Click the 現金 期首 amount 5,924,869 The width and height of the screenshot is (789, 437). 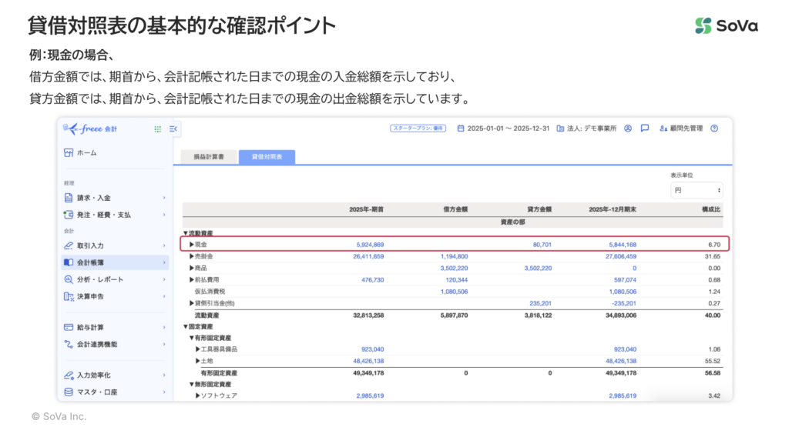[370, 245]
